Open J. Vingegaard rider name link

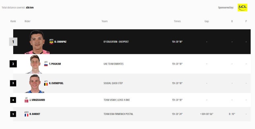coord(37,100)
